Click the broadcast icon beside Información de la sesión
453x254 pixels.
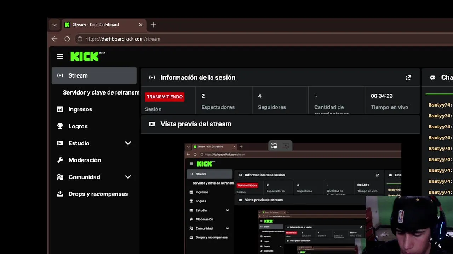coord(152,78)
